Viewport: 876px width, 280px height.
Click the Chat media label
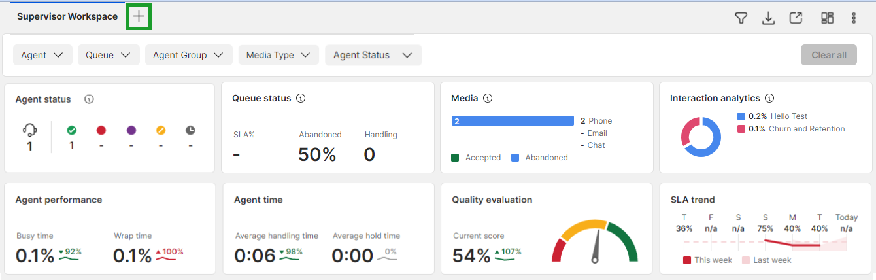596,145
